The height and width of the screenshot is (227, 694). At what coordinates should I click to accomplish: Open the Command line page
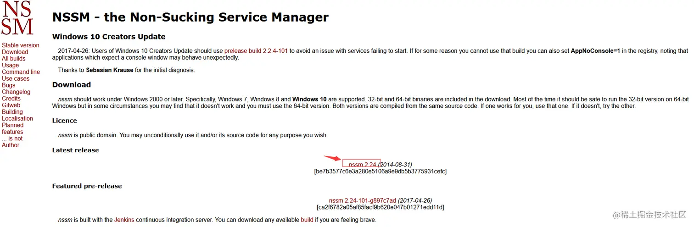click(21, 72)
